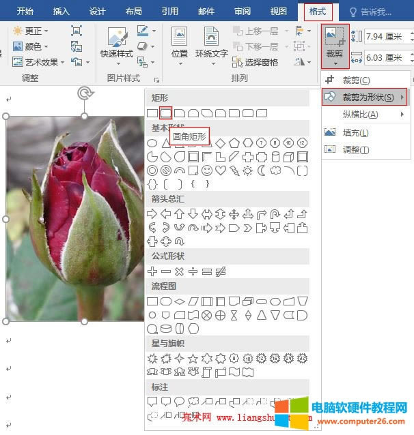This screenshot has width=414, height=435.
Task: Click the rose bud picture
Action: pos(75,219)
